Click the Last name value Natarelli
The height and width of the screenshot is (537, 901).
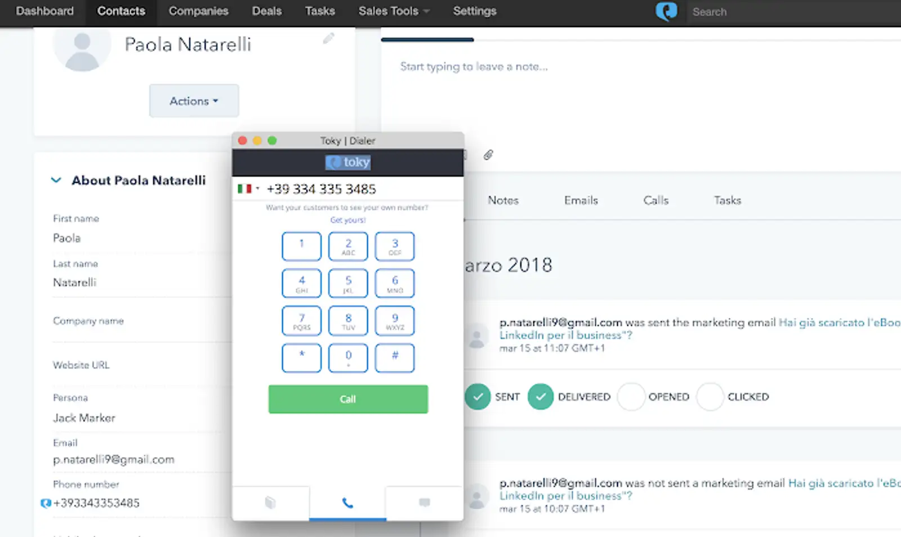click(x=74, y=283)
